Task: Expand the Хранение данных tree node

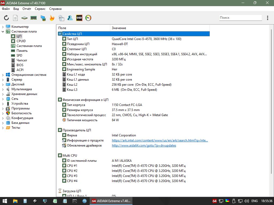Action: coord(3,94)
